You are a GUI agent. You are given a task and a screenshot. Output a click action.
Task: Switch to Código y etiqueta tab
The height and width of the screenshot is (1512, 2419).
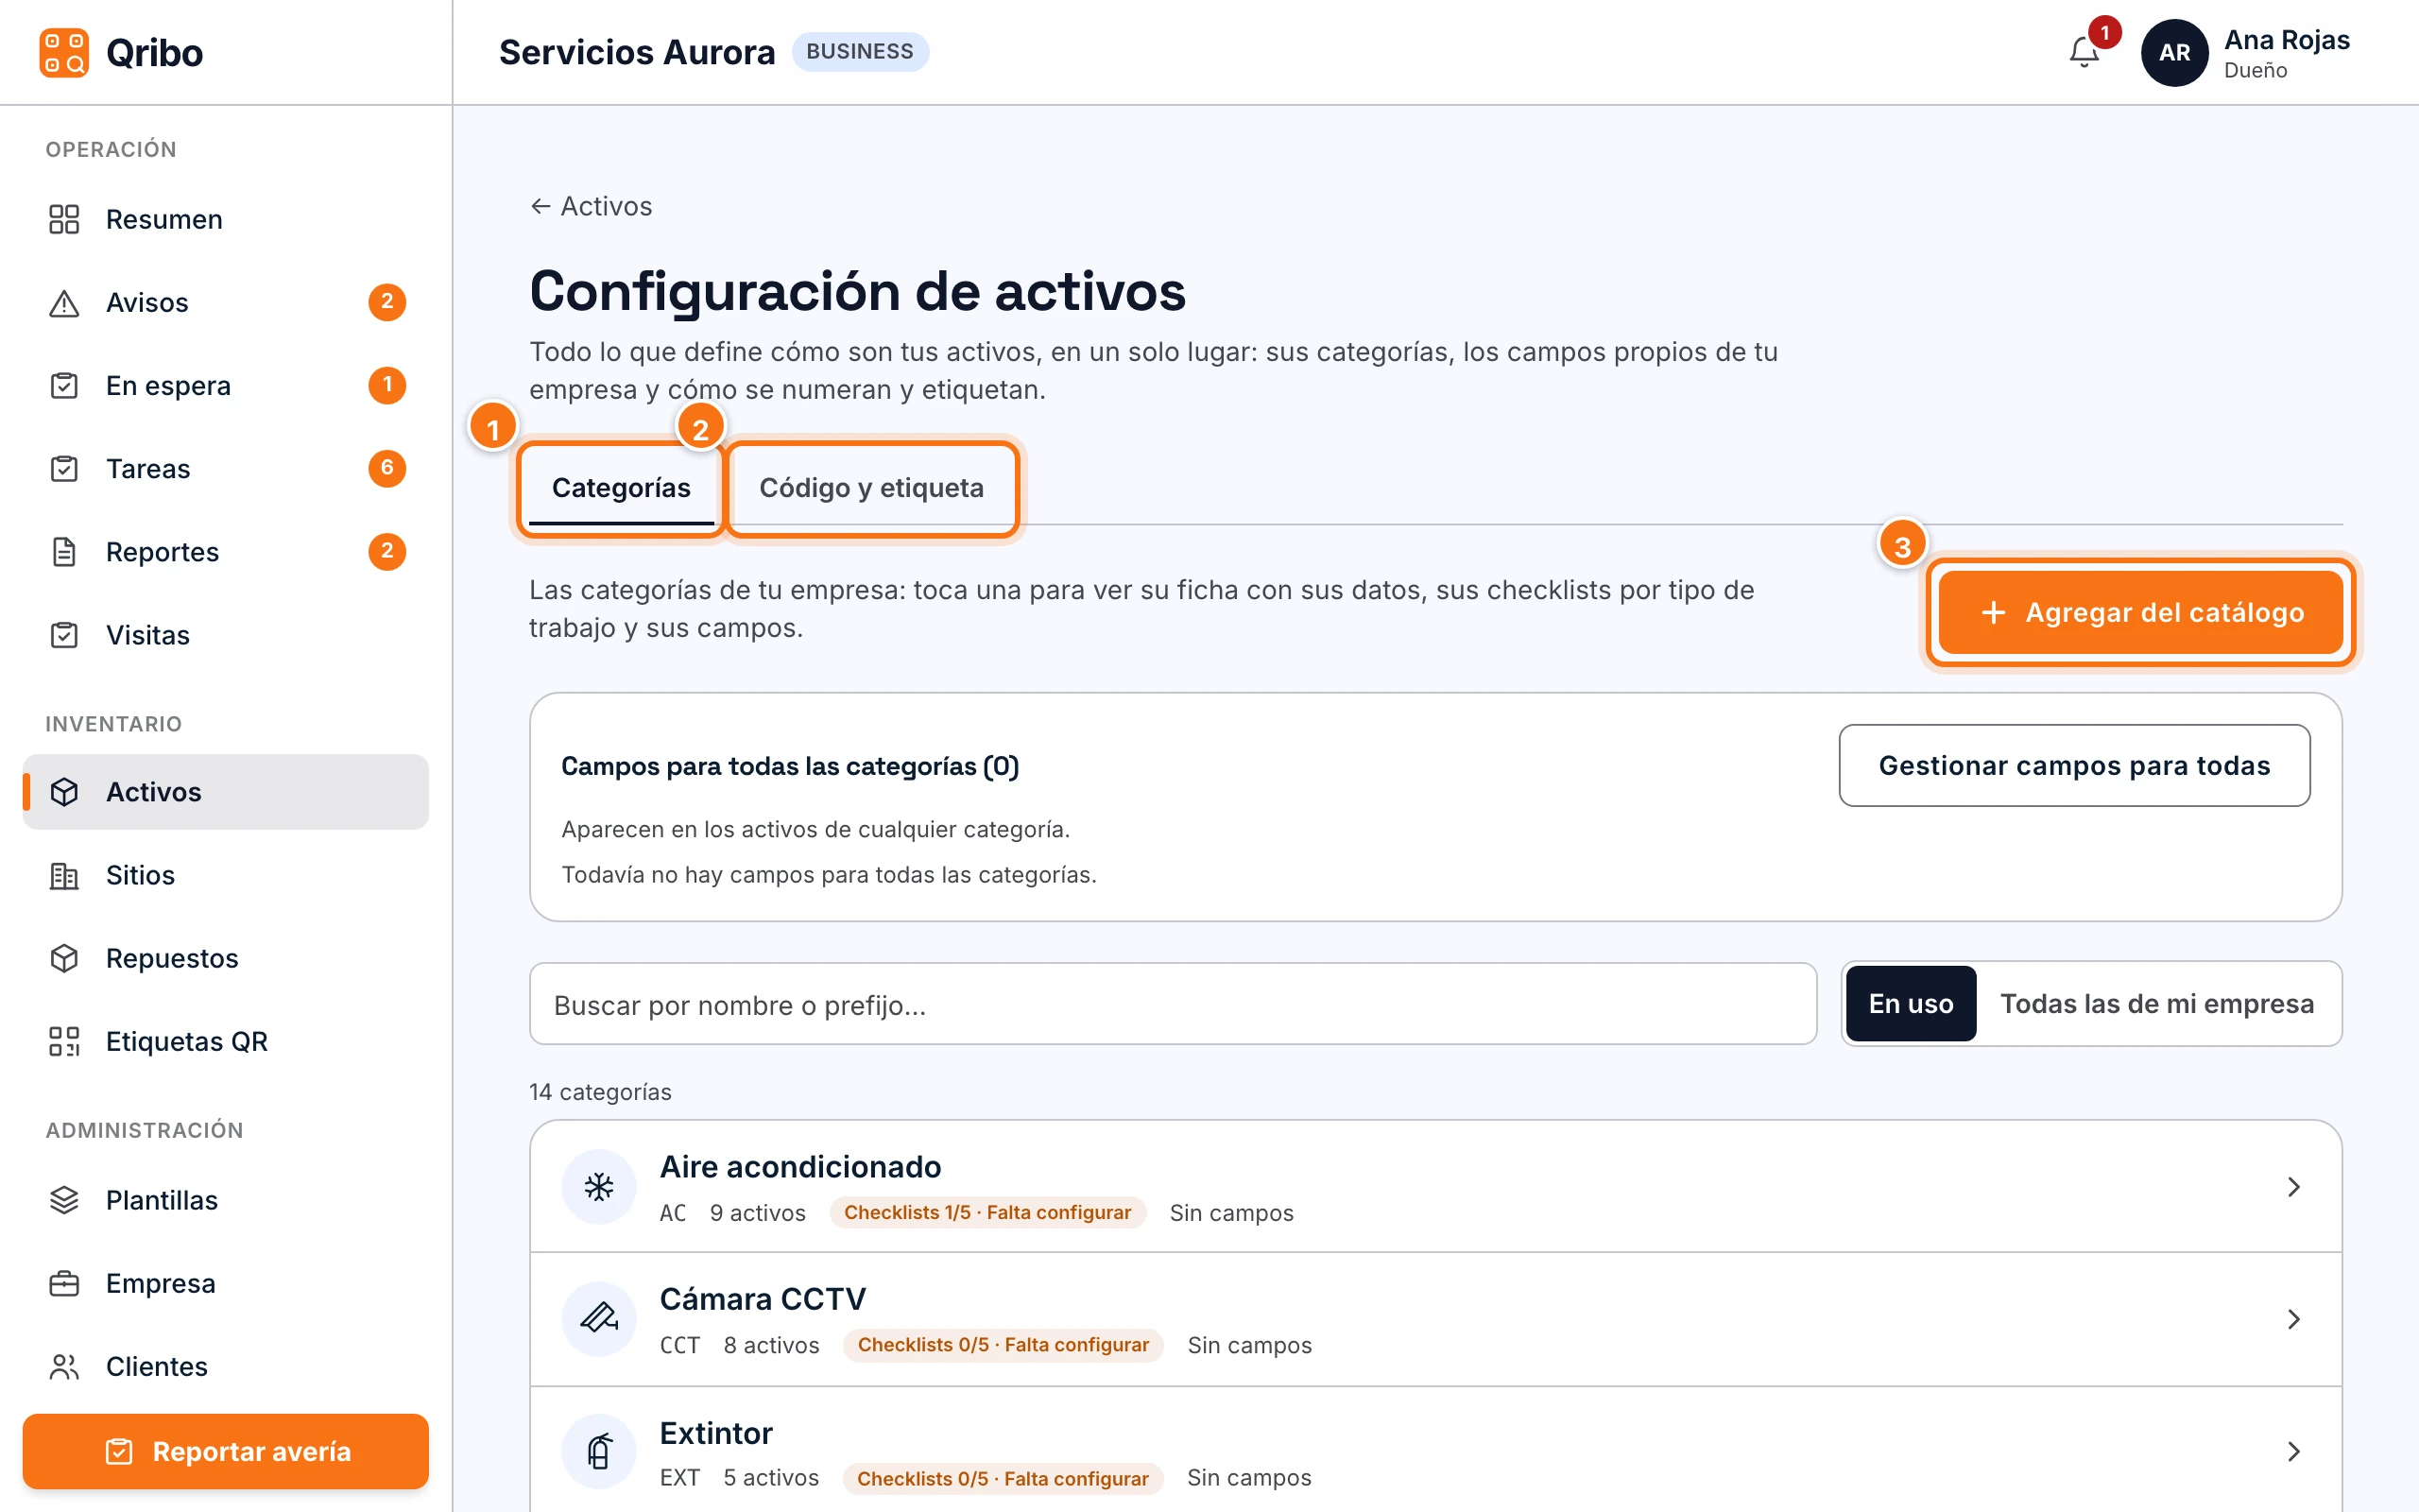point(870,488)
